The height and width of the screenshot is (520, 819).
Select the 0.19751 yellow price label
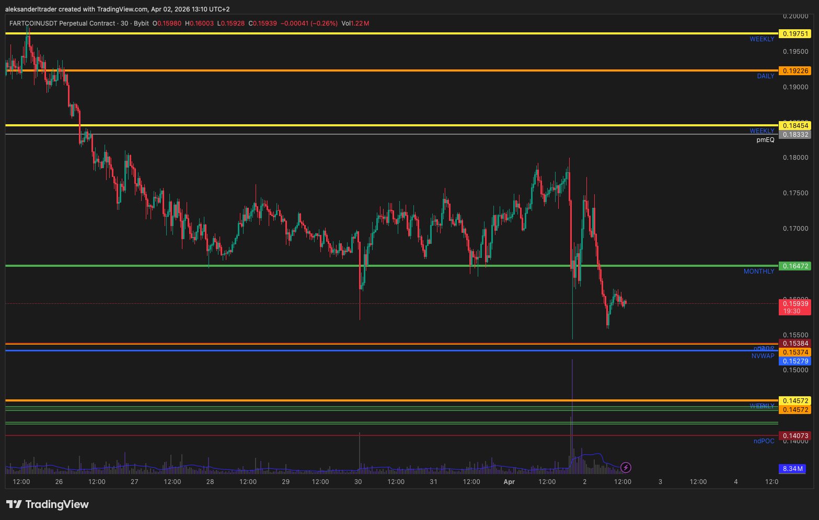pyautogui.click(x=794, y=34)
